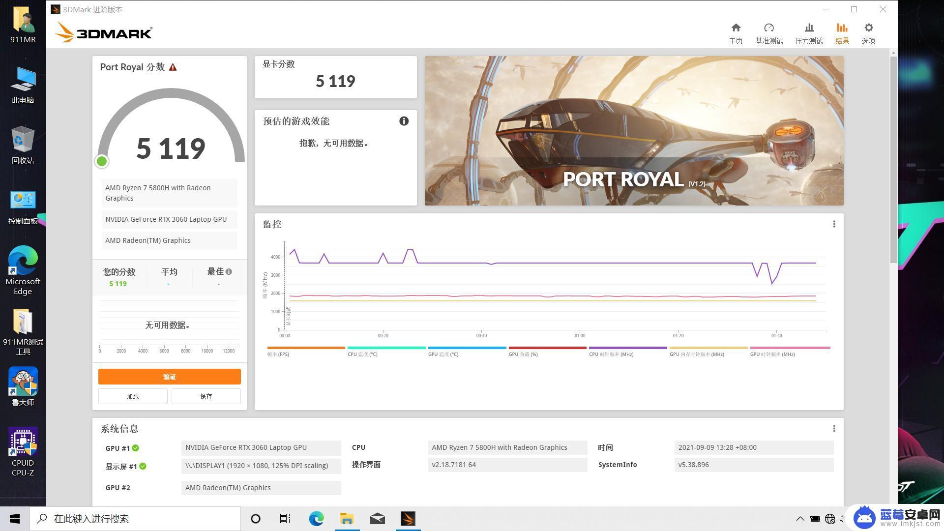Image resolution: width=944 pixels, height=531 pixels.
Task: Toggle the 帧率 (FPS) legend series
Action: coord(306,351)
